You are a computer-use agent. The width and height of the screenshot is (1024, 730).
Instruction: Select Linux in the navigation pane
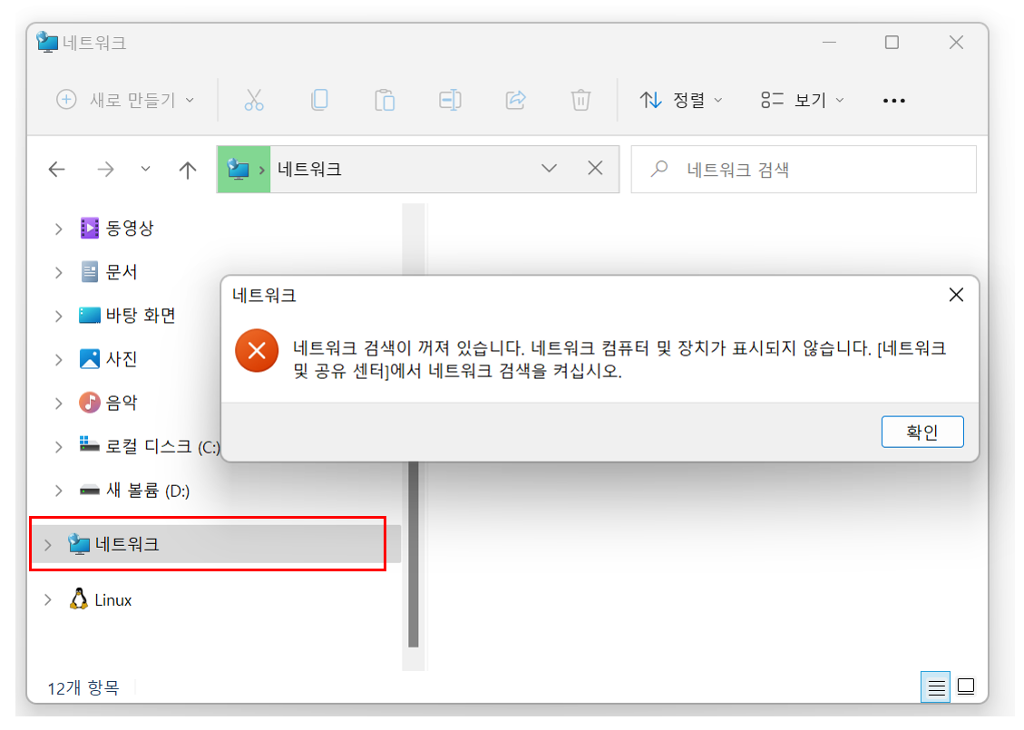101,599
